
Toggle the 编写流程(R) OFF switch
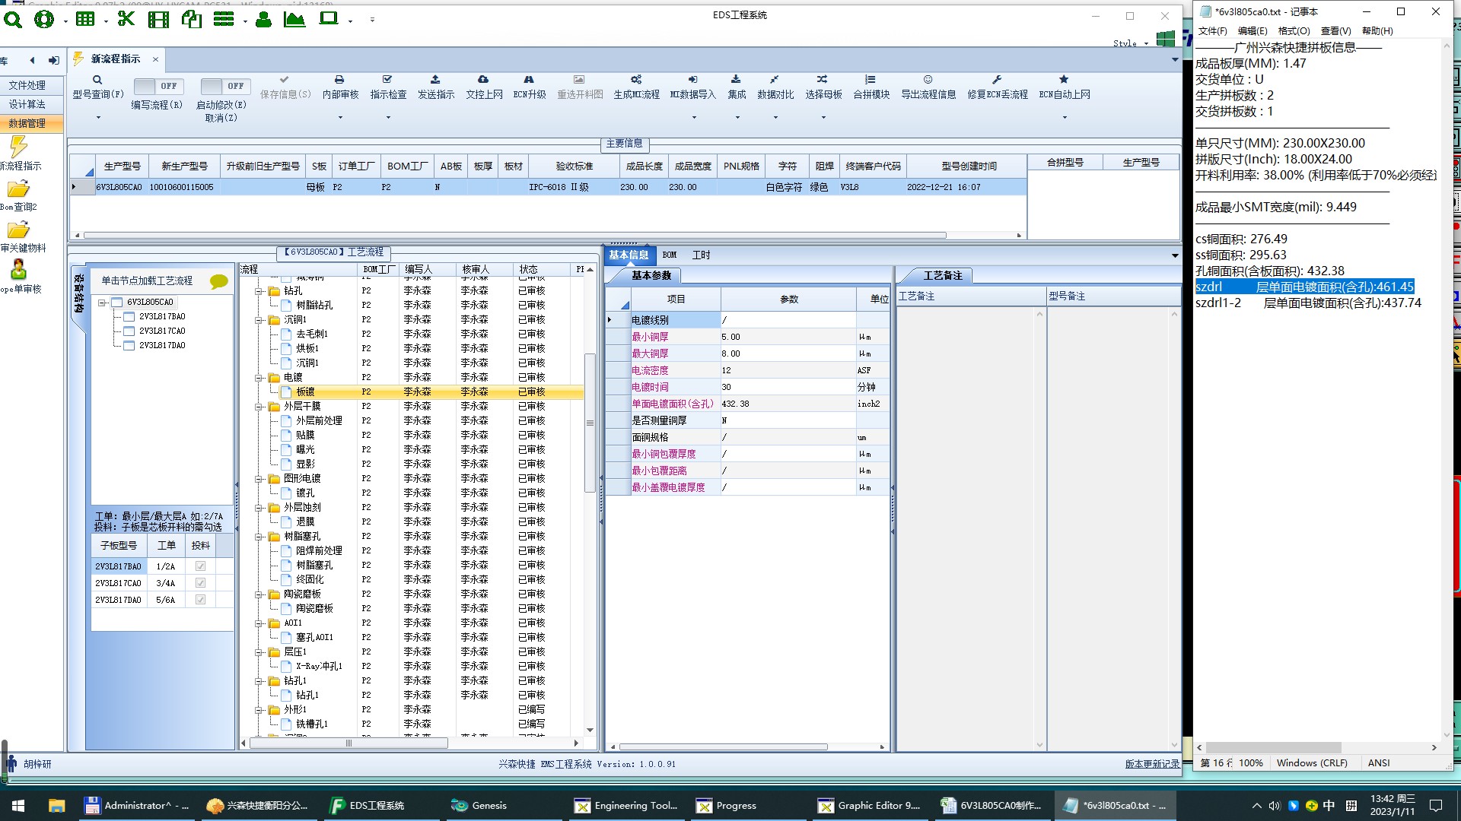click(158, 86)
